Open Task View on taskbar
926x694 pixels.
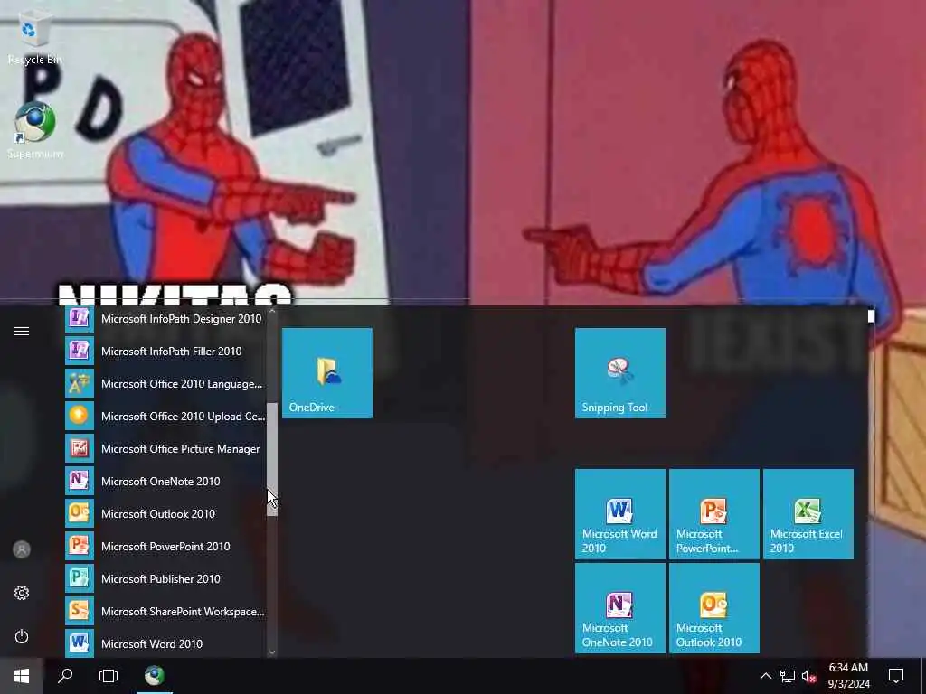click(x=109, y=676)
